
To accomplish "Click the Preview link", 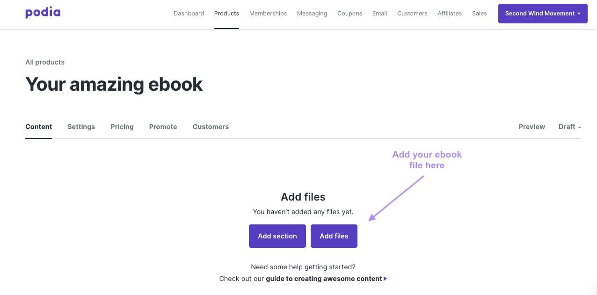I will 531,127.
